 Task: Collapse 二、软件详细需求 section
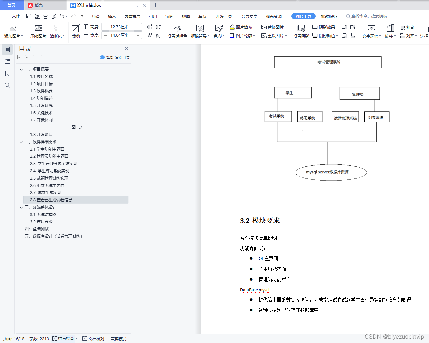tap(21, 142)
